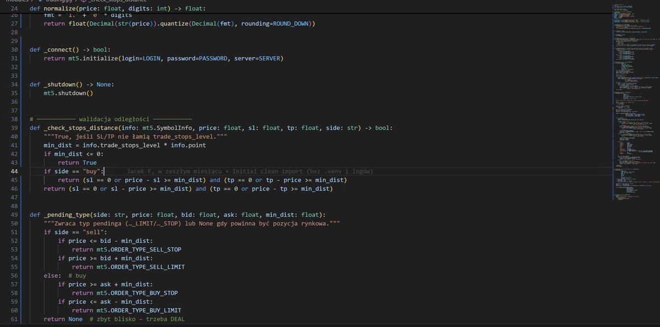
Task: Click '_shutdown' function name
Action: point(59,84)
